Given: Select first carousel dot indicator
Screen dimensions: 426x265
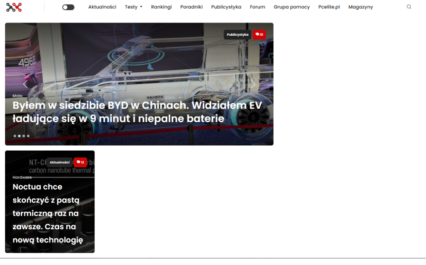Looking at the screenshot, I should (15, 136).
